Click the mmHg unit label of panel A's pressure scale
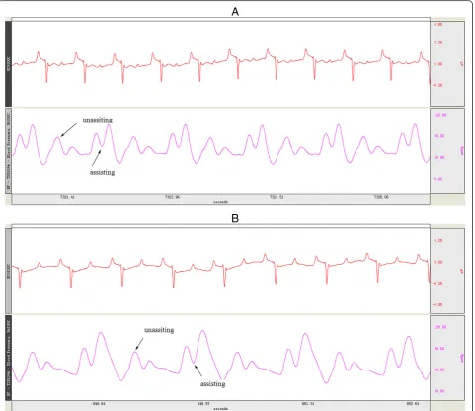 pos(462,150)
